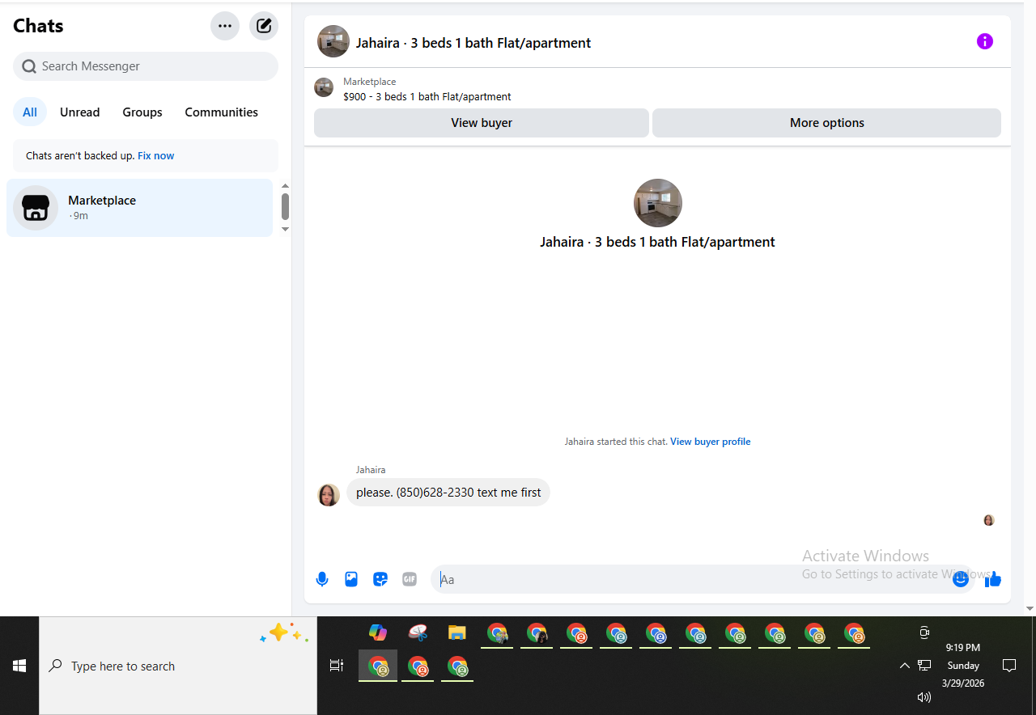Open the GIF picker
This screenshot has height=715, width=1036.
[410, 579]
